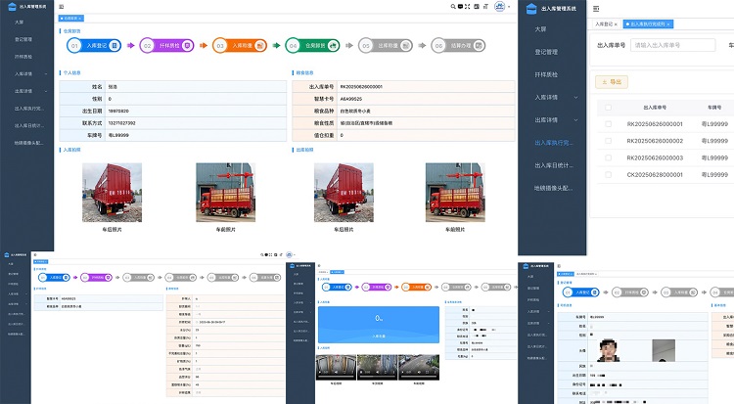Image resolution: width=734 pixels, height=404 pixels.
Task: Open the user avatar dropdown arrow in the largest window
Action: (x=509, y=7)
